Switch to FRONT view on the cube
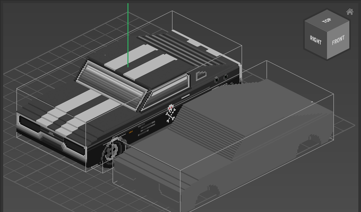This screenshot has height=212, width=361. click(338, 39)
